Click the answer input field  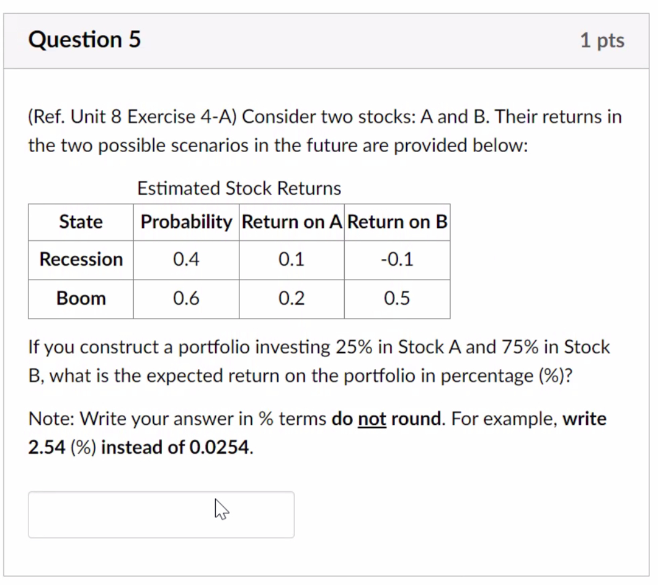(x=161, y=514)
